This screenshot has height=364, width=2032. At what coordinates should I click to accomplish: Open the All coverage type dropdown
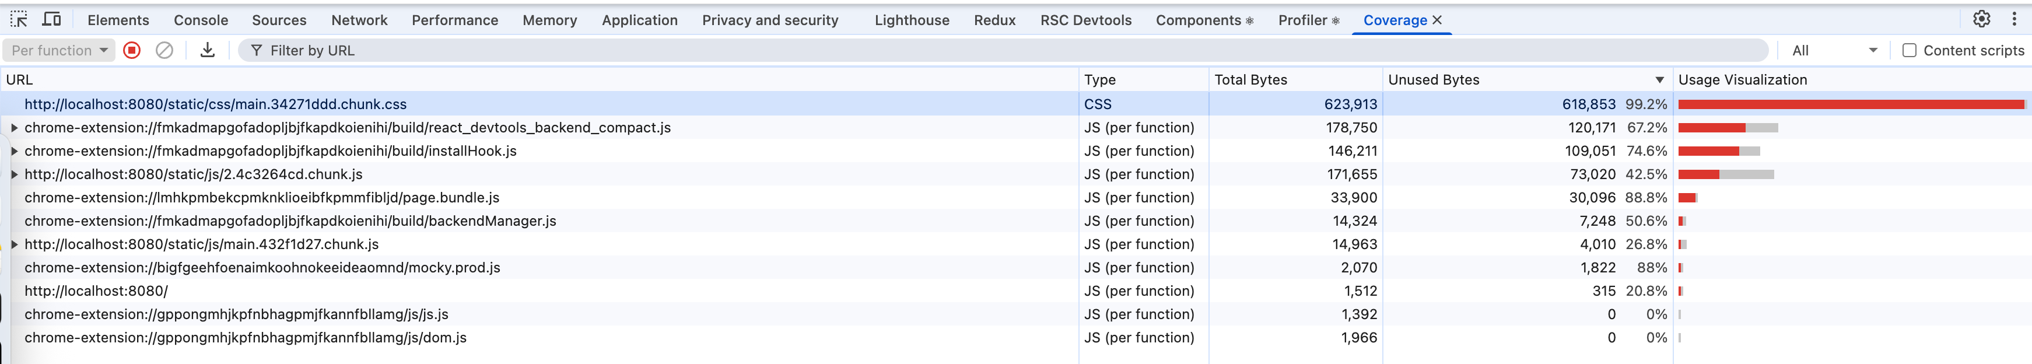pos(1833,51)
